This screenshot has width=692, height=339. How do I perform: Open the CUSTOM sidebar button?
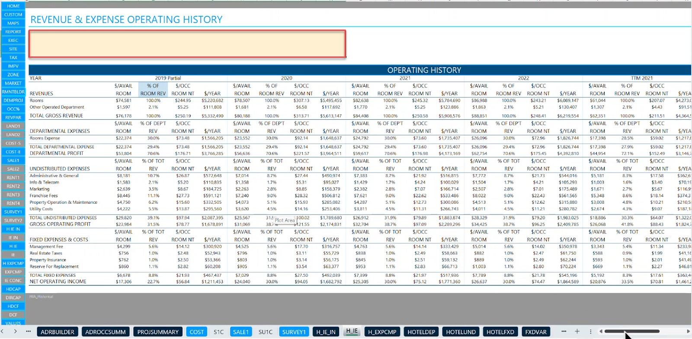pos(13,15)
